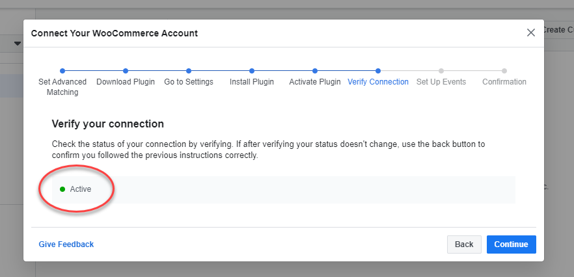Click the green Active status dot

[62, 189]
